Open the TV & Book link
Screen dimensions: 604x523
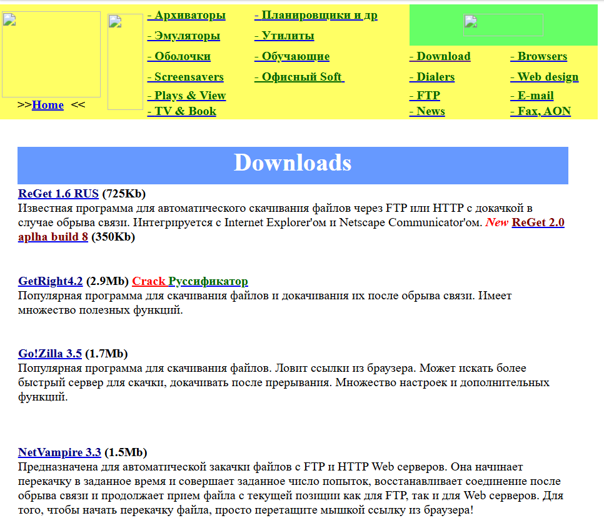(182, 111)
